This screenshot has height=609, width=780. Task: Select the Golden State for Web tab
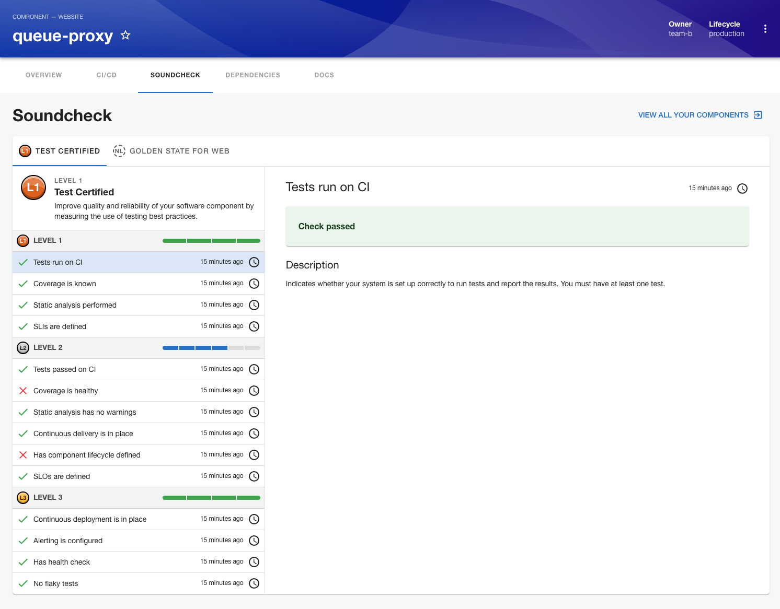coord(171,151)
